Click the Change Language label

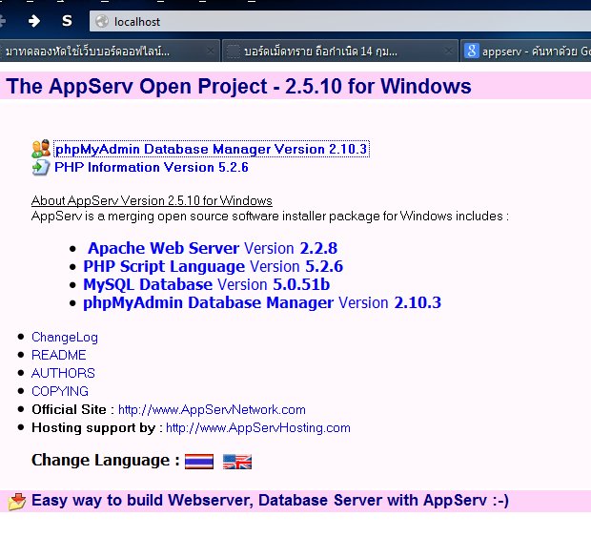pos(106,461)
